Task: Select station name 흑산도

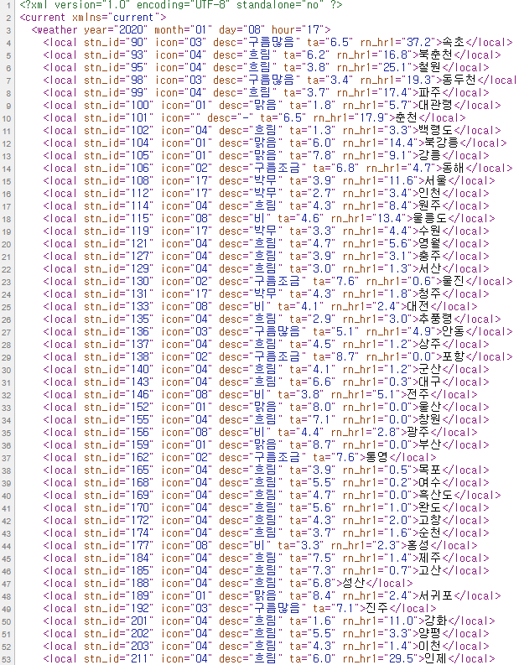Action: point(436,496)
